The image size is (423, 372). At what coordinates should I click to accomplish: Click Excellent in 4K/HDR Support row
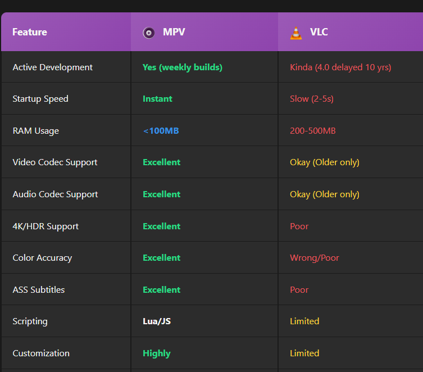[x=162, y=226]
